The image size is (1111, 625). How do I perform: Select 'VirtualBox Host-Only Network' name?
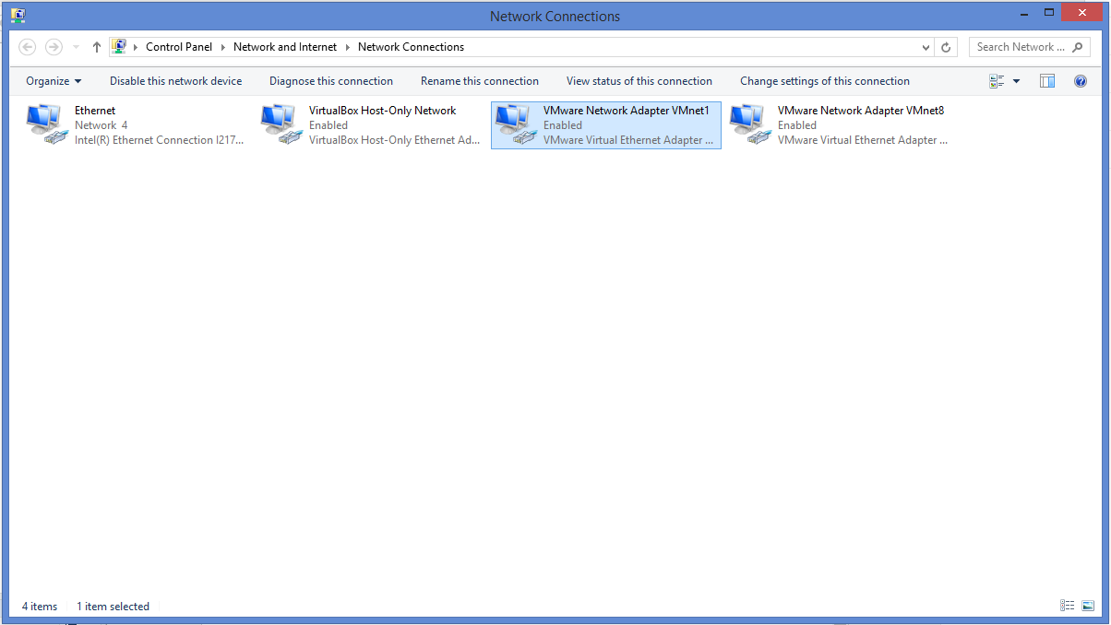tap(383, 111)
